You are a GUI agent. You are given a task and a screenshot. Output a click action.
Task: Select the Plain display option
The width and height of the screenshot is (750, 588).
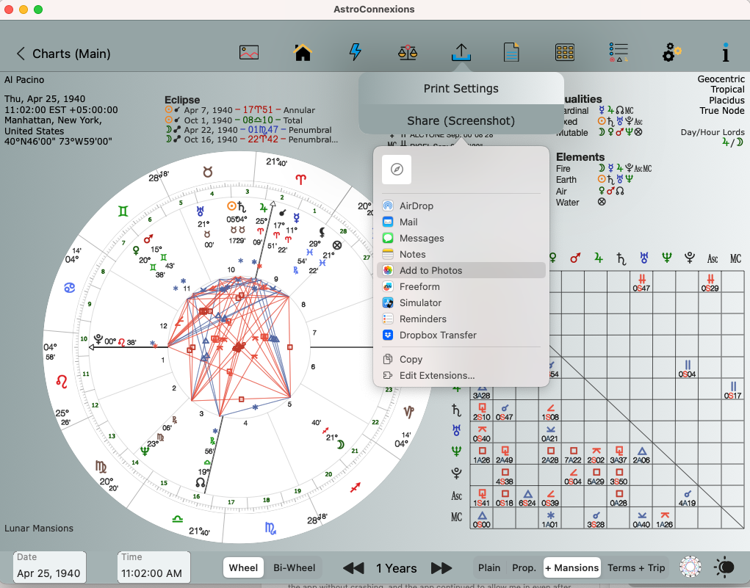click(489, 567)
